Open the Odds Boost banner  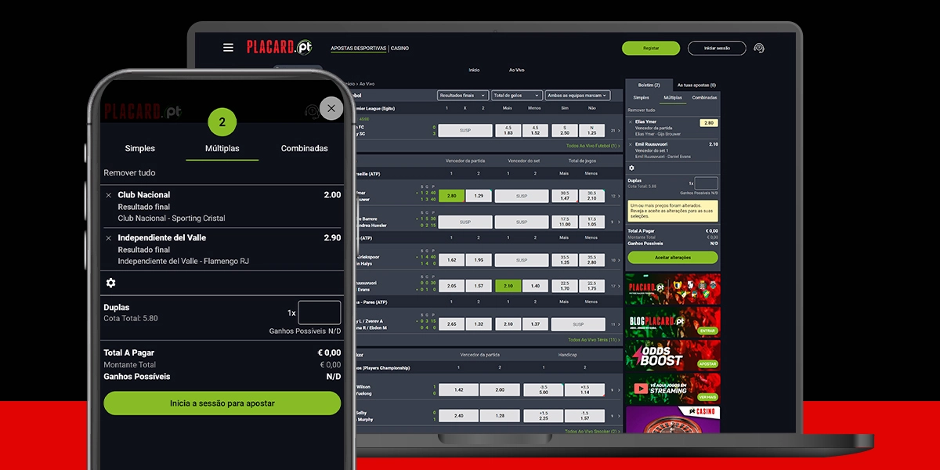pos(673,355)
